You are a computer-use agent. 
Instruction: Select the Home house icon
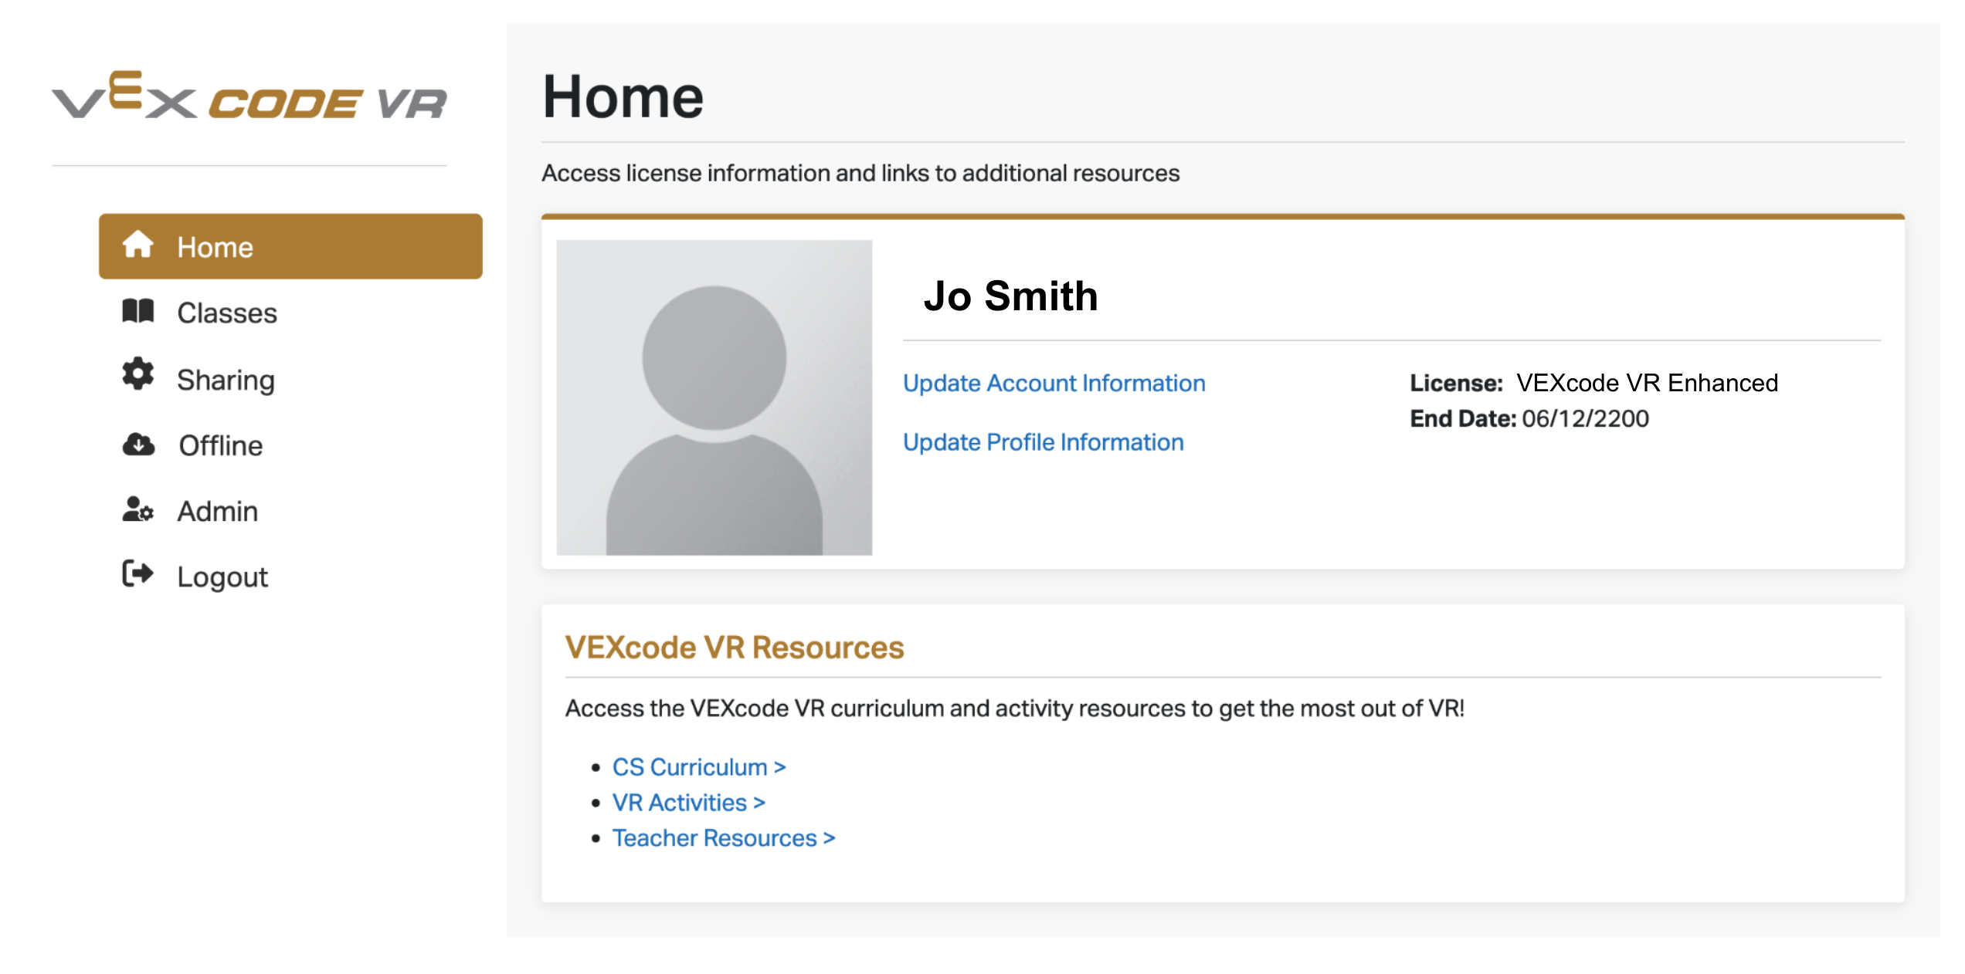click(139, 245)
